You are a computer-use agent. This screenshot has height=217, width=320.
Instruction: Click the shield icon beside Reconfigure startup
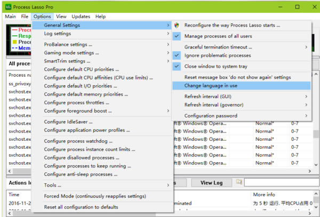pyautogui.click(x=177, y=25)
